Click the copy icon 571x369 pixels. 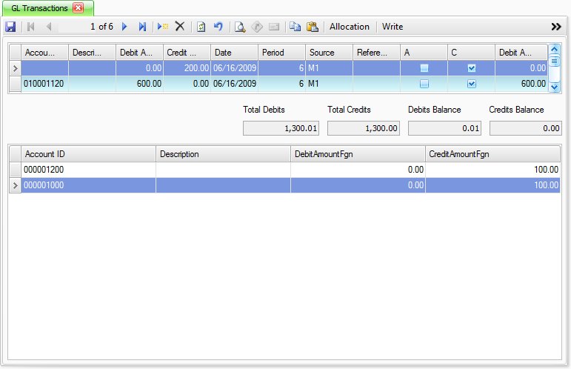(x=295, y=27)
